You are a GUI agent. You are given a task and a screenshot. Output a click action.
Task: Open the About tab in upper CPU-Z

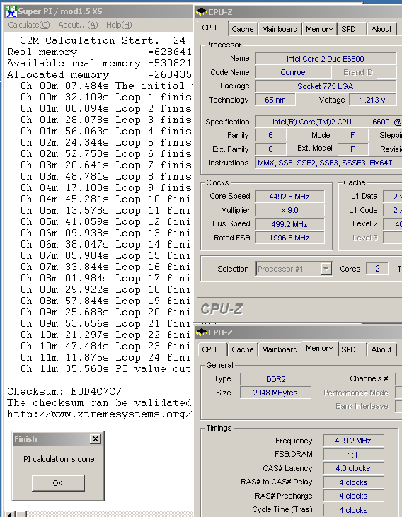(381, 29)
